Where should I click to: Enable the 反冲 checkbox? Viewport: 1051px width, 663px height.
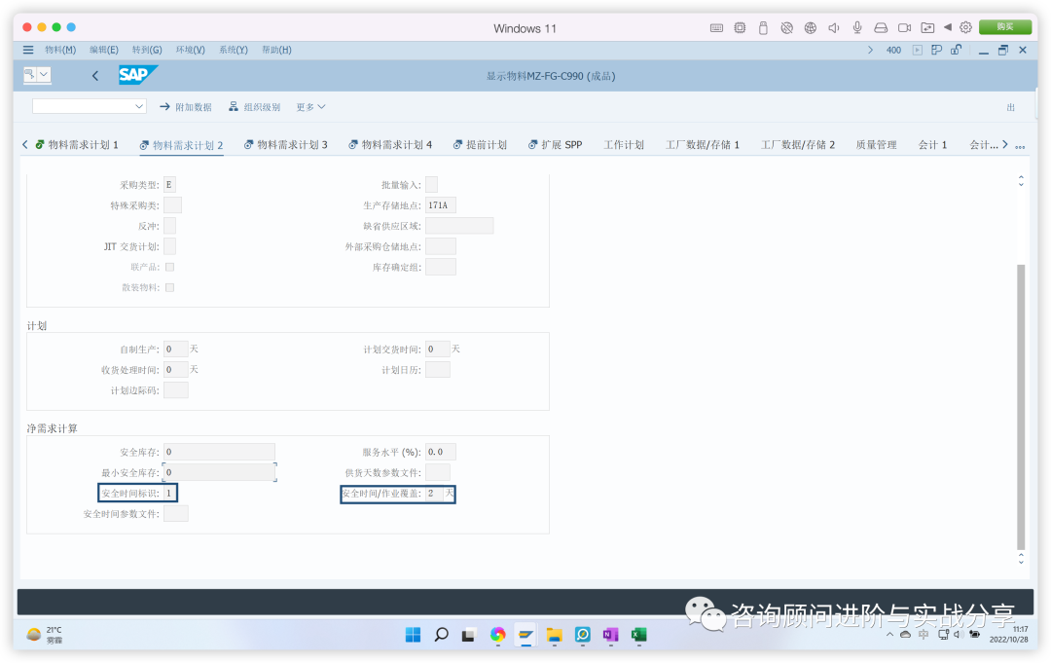click(170, 225)
